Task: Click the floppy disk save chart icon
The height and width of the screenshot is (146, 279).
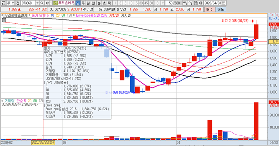Action: [x=195, y=3]
